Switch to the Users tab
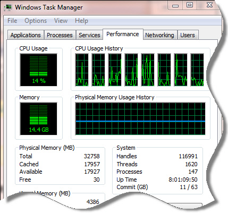This screenshot has height=213, width=228. [188, 35]
